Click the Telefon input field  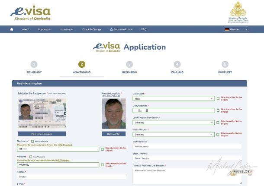(x=71, y=177)
